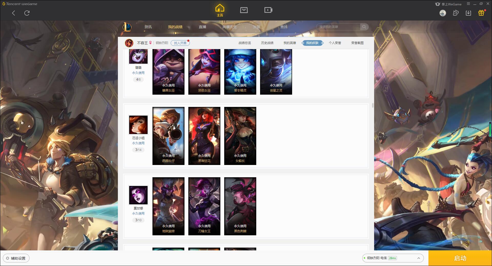Image resolution: width=492 pixels, height=266 pixels.
Task: Click the player profile avatar 不容王
Action: [129, 43]
